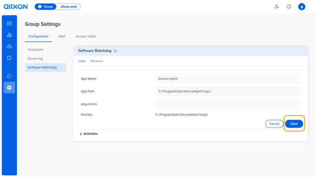Click the Allxon logo
The image size is (316, 177).
coord(16,6)
